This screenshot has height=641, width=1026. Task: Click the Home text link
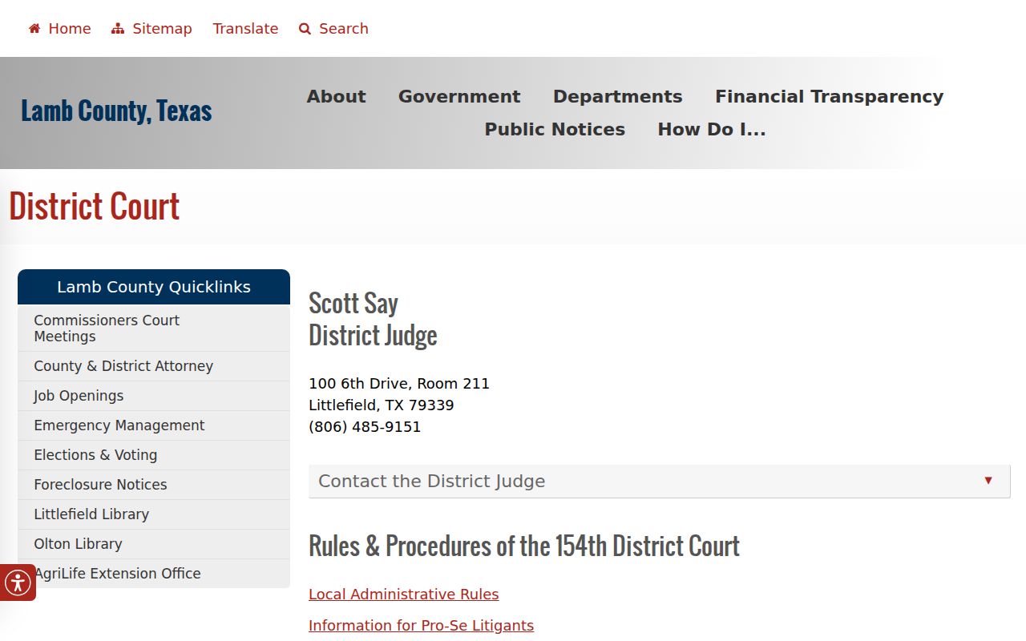(70, 29)
